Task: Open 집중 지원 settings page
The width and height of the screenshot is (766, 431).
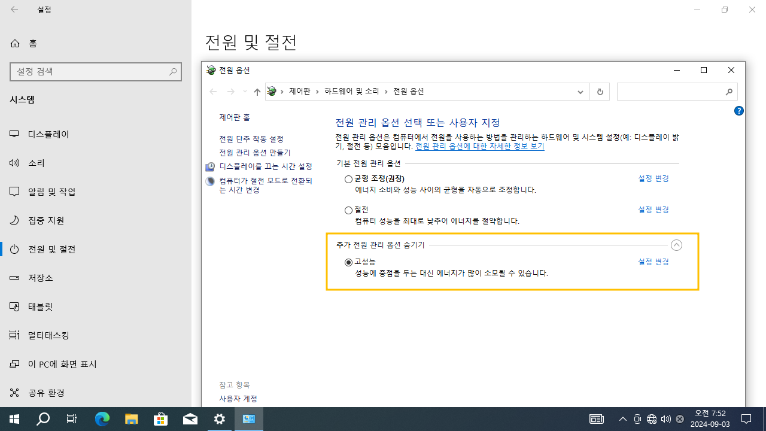Action: pos(96,220)
